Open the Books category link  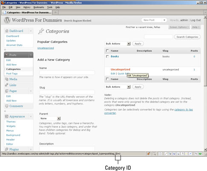coord(115,56)
